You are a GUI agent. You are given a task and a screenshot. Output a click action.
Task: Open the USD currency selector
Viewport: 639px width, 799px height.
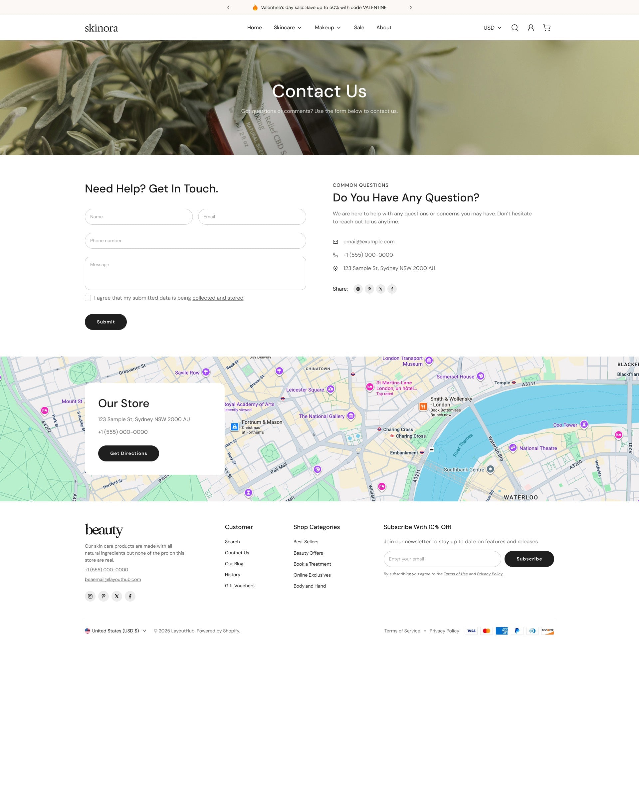492,28
